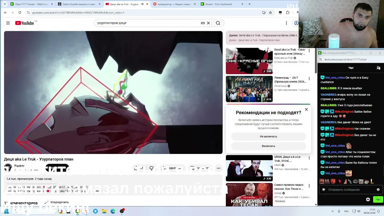Open the Тесак skins video thumbnail
Image resolution: width=384 pixels, height=216 pixels.
[x=249, y=195]
